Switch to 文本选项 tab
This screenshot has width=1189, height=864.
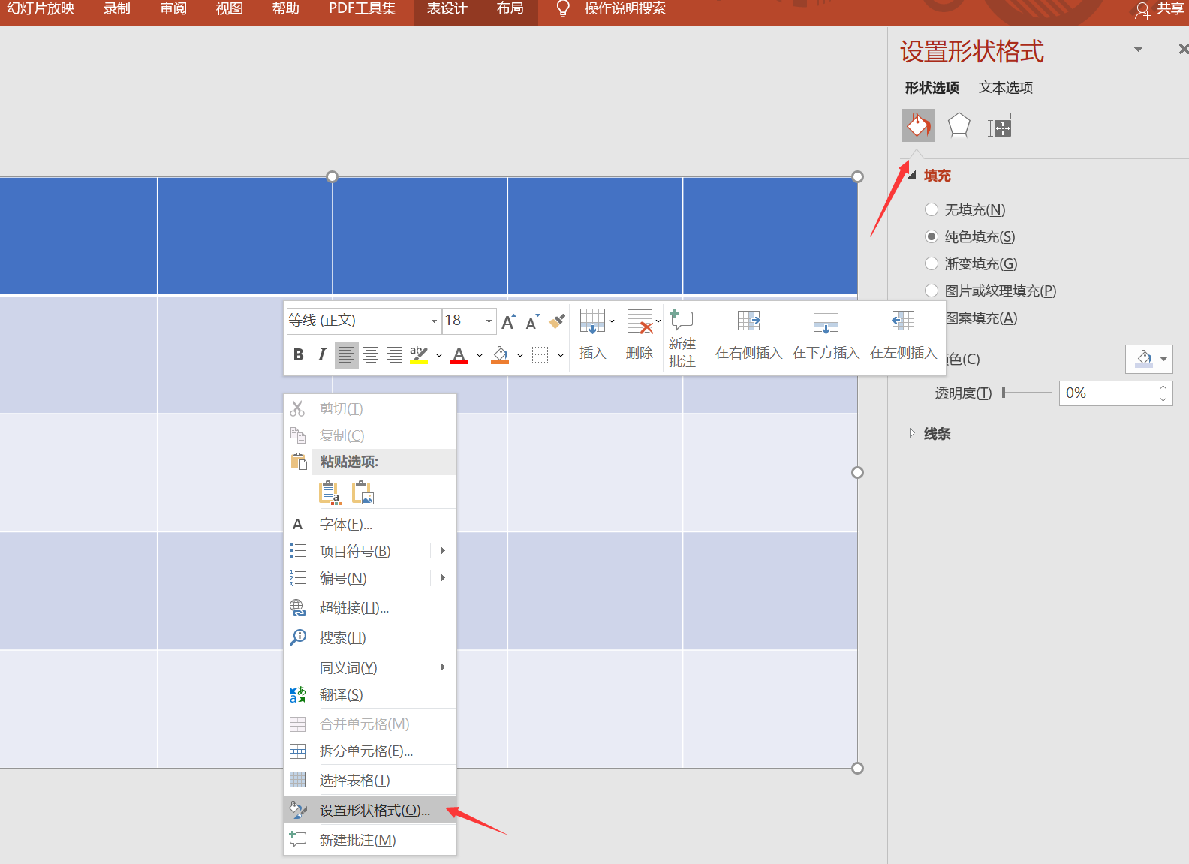tap(1006, 88)
